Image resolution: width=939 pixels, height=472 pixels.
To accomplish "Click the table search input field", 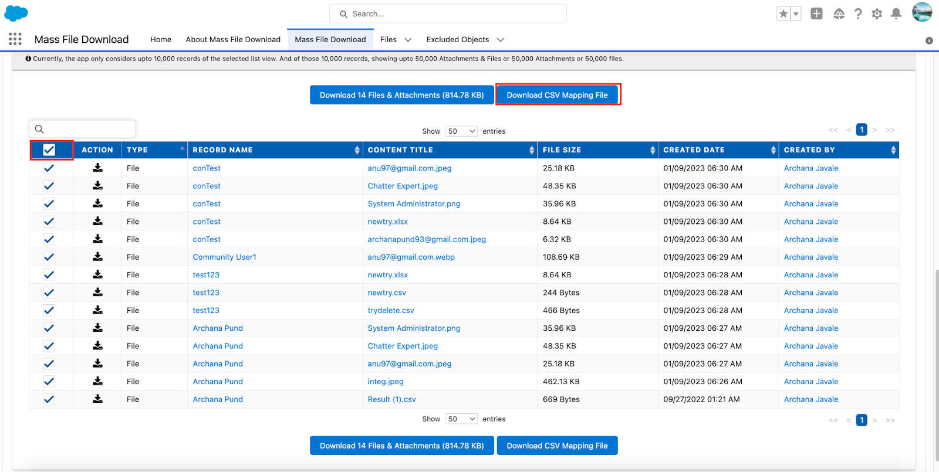I will click(82, 129).
